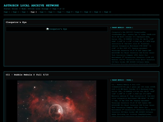This screenshot has width=163, height=122.
Task: Click the Cleopatra's Eye card title
Action: tap(16, 22)
